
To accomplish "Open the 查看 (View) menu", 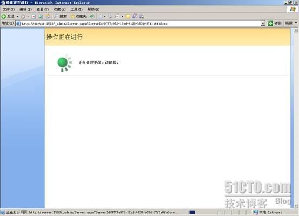I will coord(43,9).
